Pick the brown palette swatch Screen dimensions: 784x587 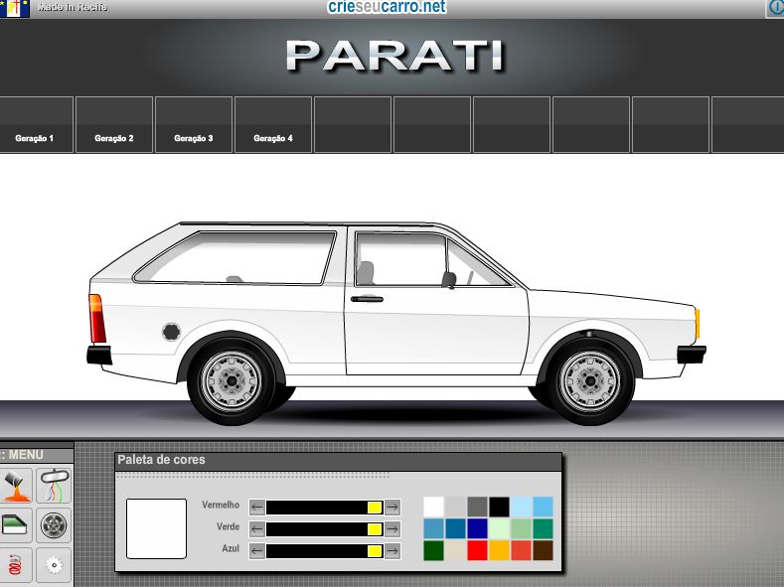[x=543, y=550]
